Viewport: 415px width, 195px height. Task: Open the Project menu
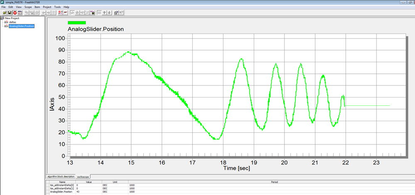[47, 7]
